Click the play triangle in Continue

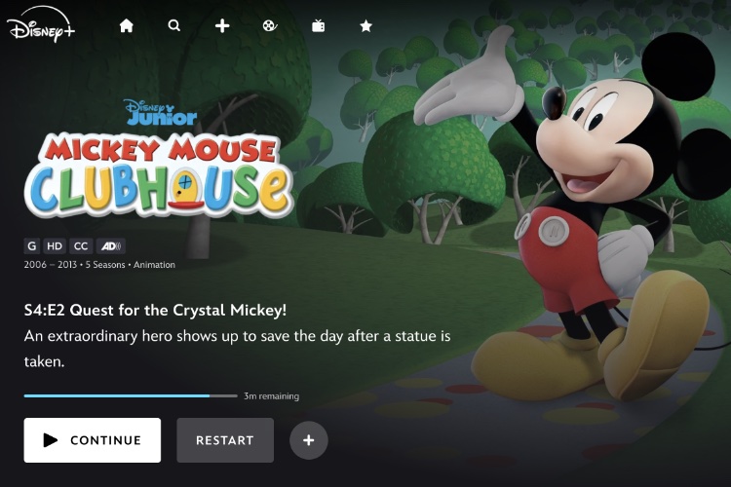pyautogui.click(x=51, y=440)
